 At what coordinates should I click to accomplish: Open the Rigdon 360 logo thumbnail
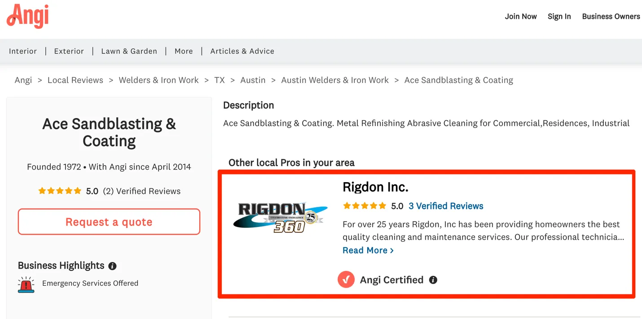281,218
